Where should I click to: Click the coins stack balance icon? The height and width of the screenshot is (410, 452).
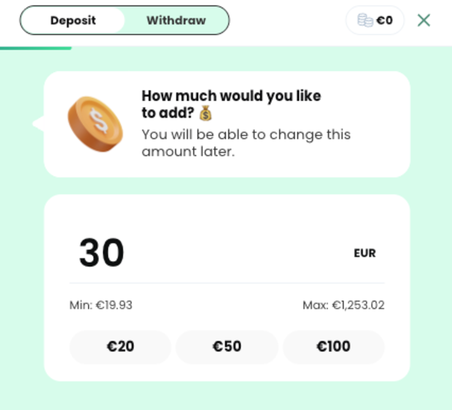[x=365, y=20]
